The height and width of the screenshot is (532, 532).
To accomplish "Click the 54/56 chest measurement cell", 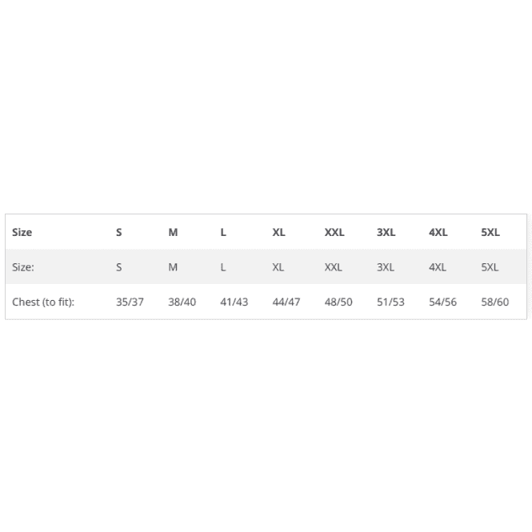I will tap(442, 302).
